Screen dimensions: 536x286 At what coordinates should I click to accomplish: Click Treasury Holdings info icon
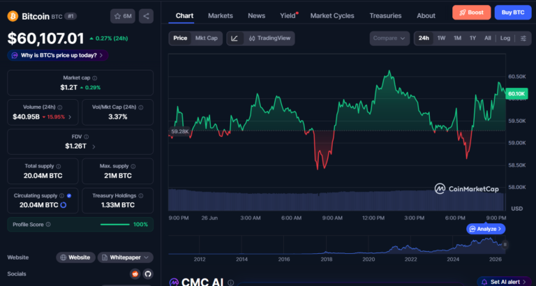(x=141, y=196)
